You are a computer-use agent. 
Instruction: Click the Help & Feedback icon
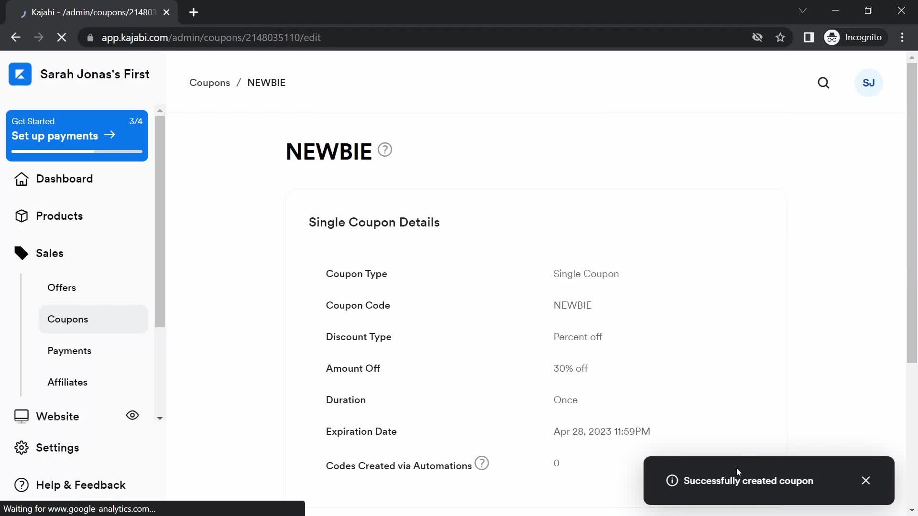coord(22,484)
